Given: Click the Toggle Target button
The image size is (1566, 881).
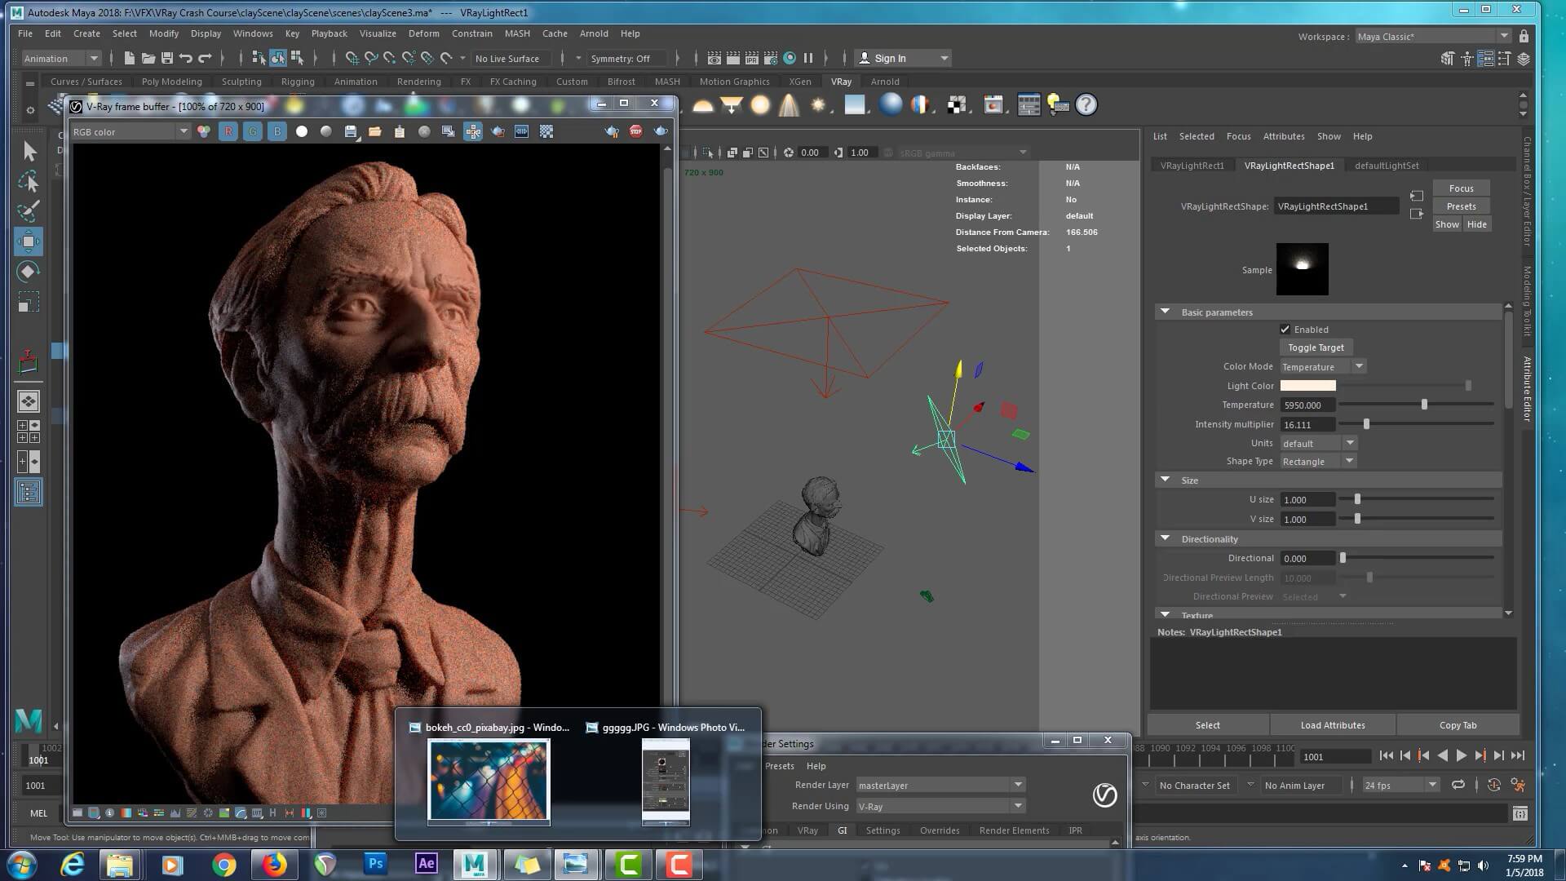Looking at the screenshot, I should 1316,348.
